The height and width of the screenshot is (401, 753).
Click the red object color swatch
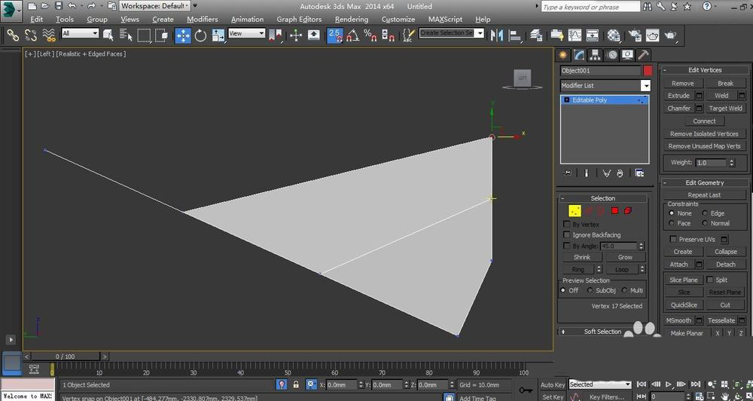click(647, 71)
